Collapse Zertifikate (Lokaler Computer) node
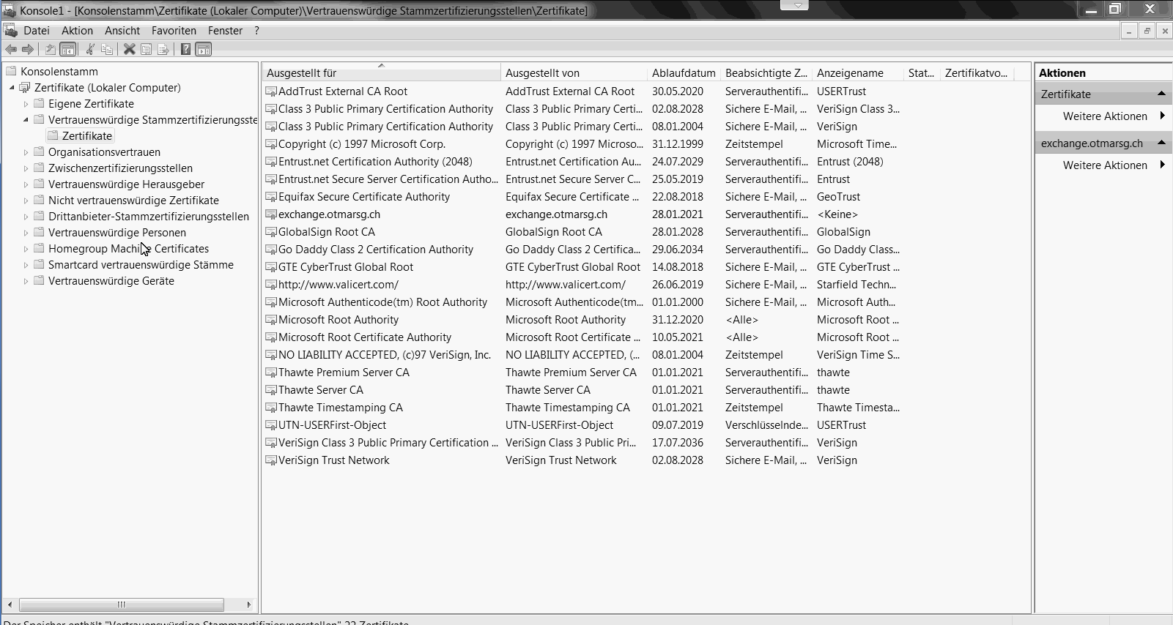This screenshot has height=625, width=1173. (12, 88)
